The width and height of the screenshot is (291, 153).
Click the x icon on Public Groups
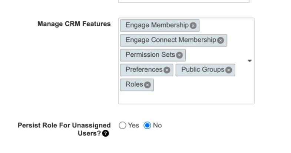(229, 70)
